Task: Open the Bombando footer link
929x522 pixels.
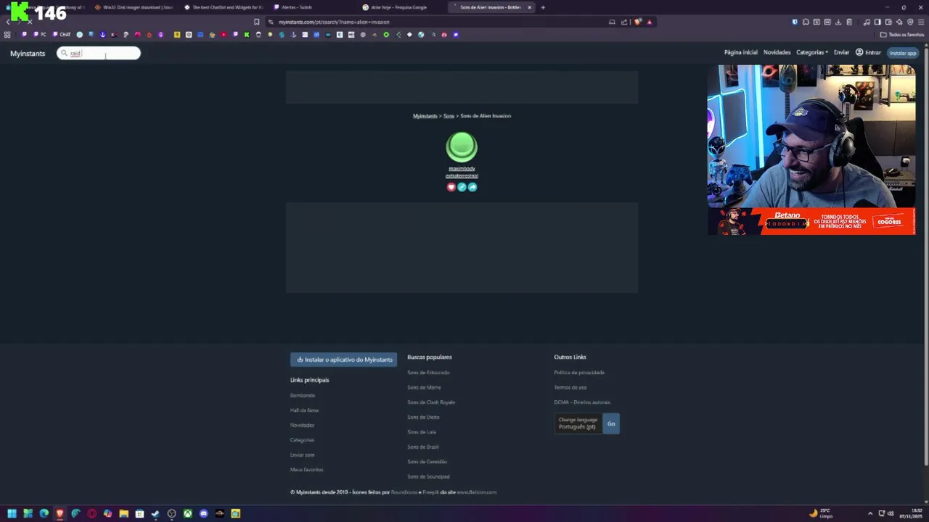Action: click(303, 395)
